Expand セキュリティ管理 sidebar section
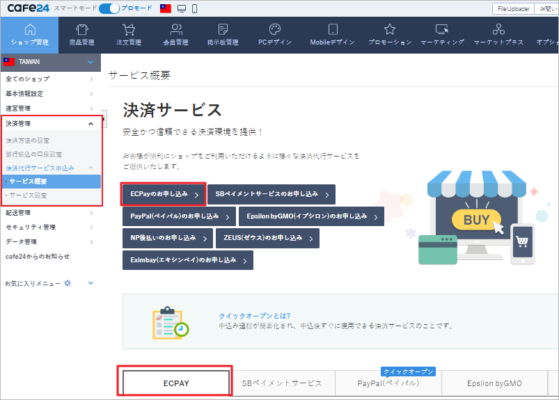Screen dimensions: 559x400 [51, 227]
